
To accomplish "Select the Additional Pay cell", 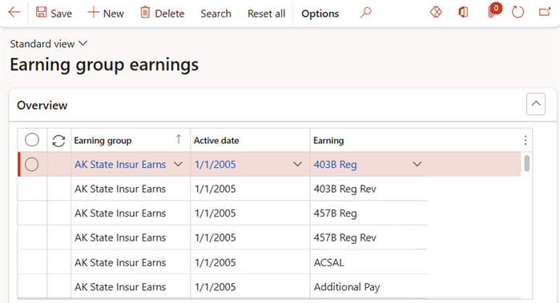I will click(x=369, y=287).
